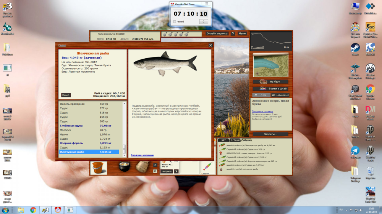Click the lake minimap thumbnail
The height and width of the screenshot is (214, 382).
[271, 65]
